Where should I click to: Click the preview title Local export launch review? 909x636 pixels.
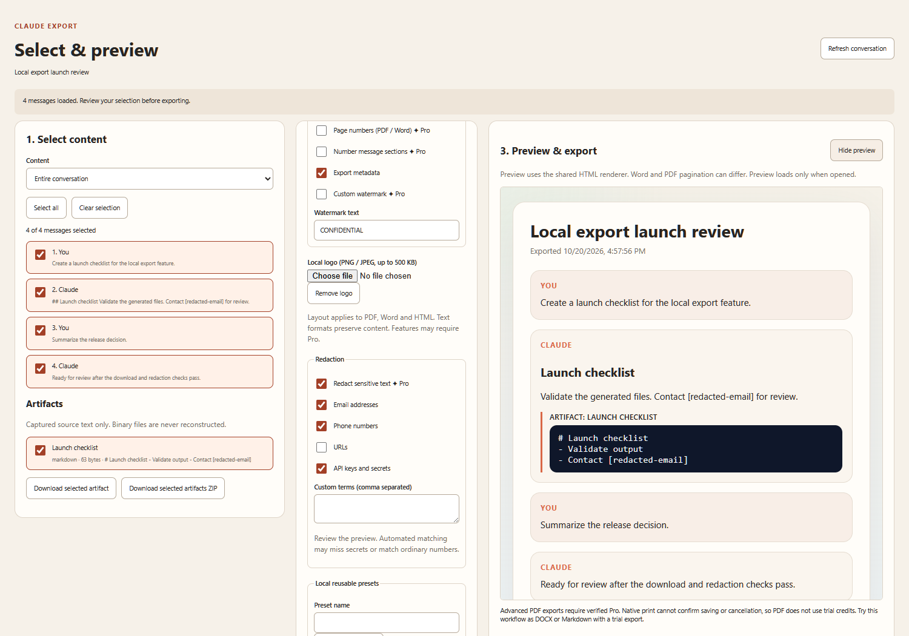click(637, 231)
